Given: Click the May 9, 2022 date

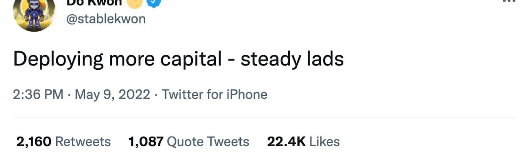Looking at the screenshot, I should [113, 95].
